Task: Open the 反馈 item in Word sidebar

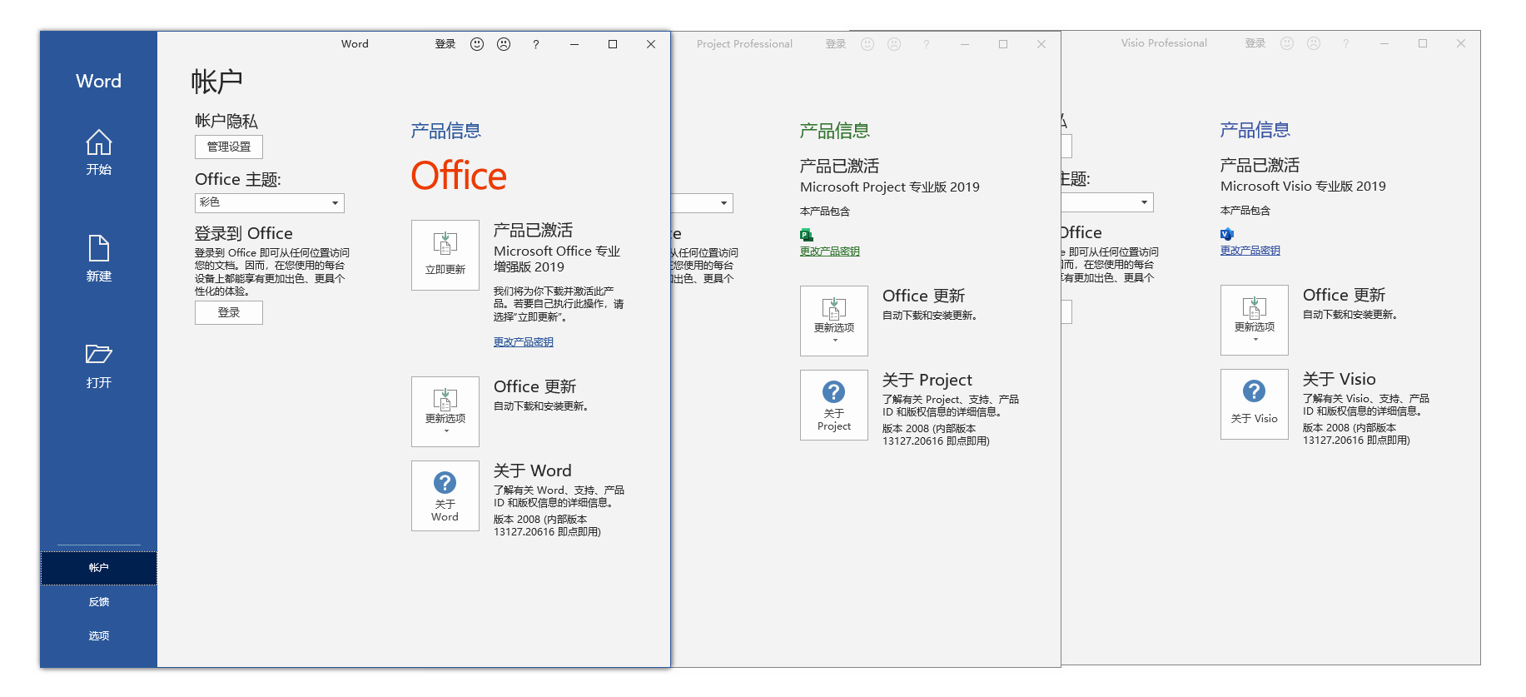Action: [98, 602]
